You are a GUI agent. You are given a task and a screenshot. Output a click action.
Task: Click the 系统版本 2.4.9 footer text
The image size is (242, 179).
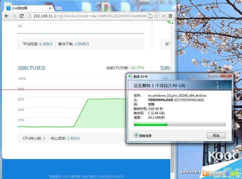pyautogui.click(x=65, y=177)
